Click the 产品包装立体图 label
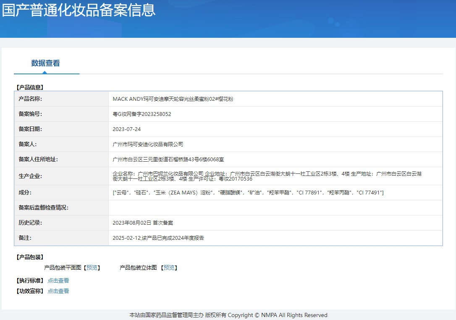Image resolution: width=456 pixels, height=320 pixels. pos(139,268)
